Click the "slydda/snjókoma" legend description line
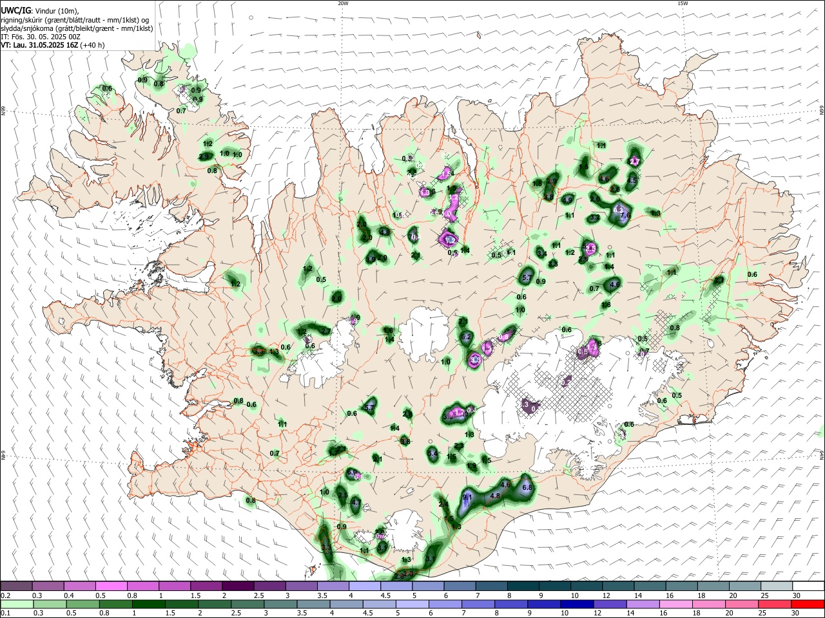The width and height of the screenshot is (825, 618). pos(77,28)
